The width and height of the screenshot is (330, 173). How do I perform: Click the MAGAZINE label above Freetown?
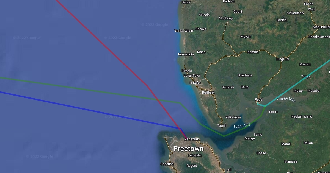[191, 139]
